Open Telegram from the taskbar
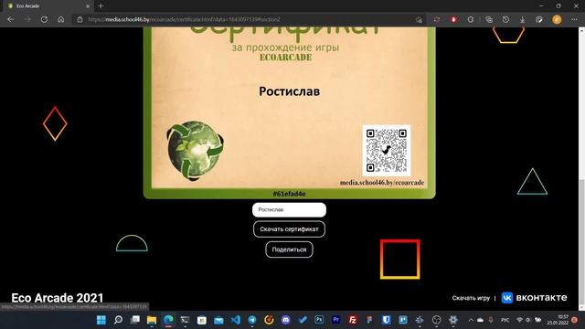 pyautogui.click(x=252, y=320)
